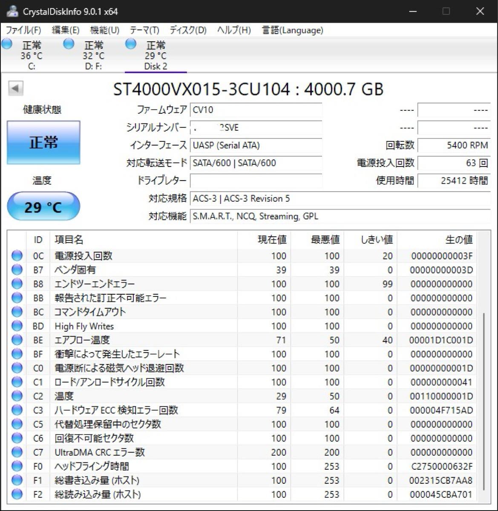Switch to the Disk 2 tab
Screen dimensions: 498x511
155,56
